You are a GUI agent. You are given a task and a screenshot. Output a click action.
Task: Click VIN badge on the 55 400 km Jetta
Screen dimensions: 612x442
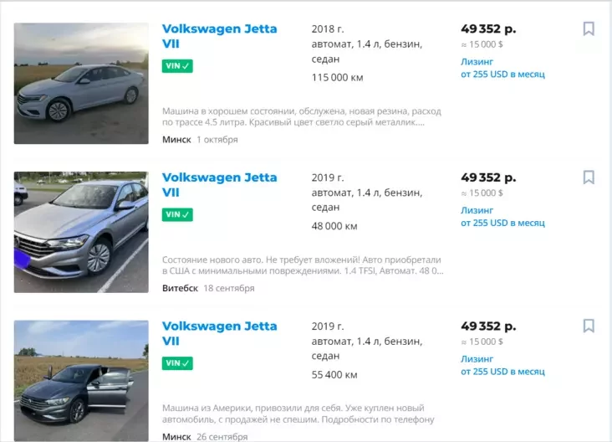[177, 363]
